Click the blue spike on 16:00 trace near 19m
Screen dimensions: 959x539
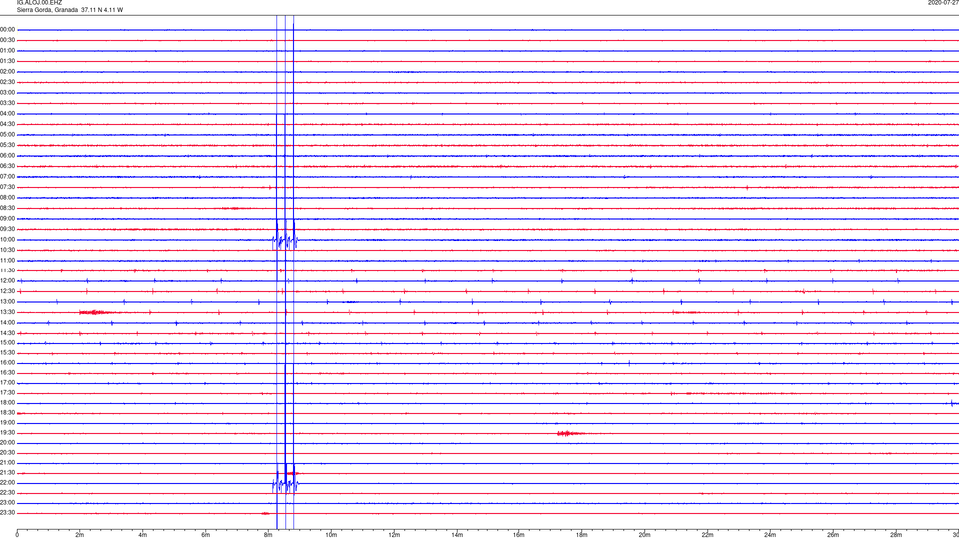click(630, 363)
